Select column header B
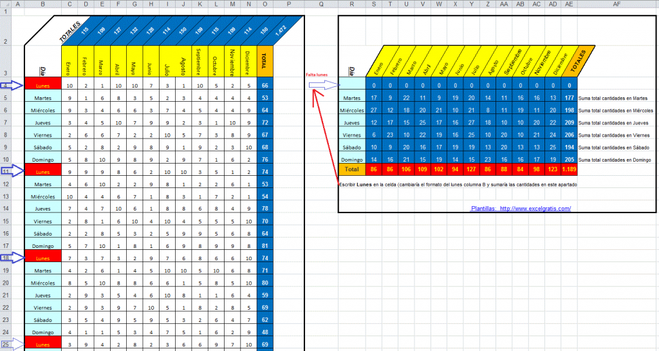659x351 pixels. click(42, 5)
